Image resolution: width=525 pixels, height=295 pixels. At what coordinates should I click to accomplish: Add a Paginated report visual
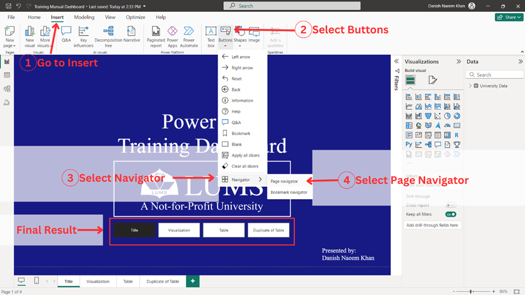coord(156,37)
